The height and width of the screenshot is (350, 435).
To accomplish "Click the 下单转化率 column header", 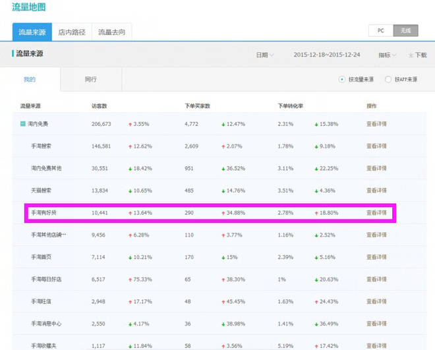I will pyautogui.click(x=291, y=106).
